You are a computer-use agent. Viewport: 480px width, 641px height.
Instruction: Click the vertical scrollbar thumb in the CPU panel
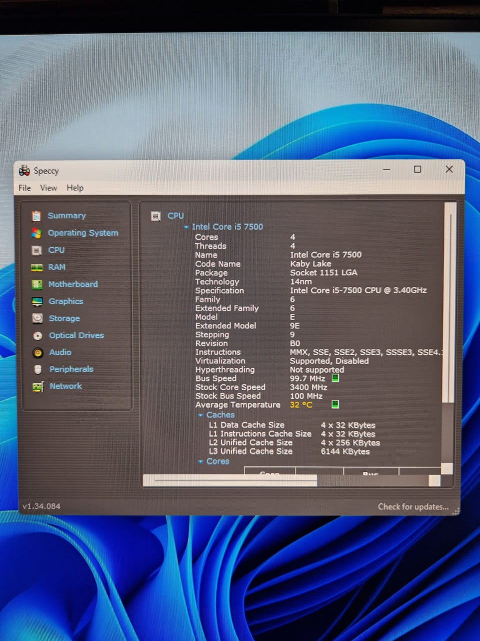(449, 302)
